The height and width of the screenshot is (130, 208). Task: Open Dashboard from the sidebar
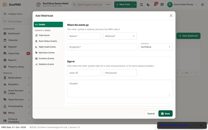click(x=14, y=34)
